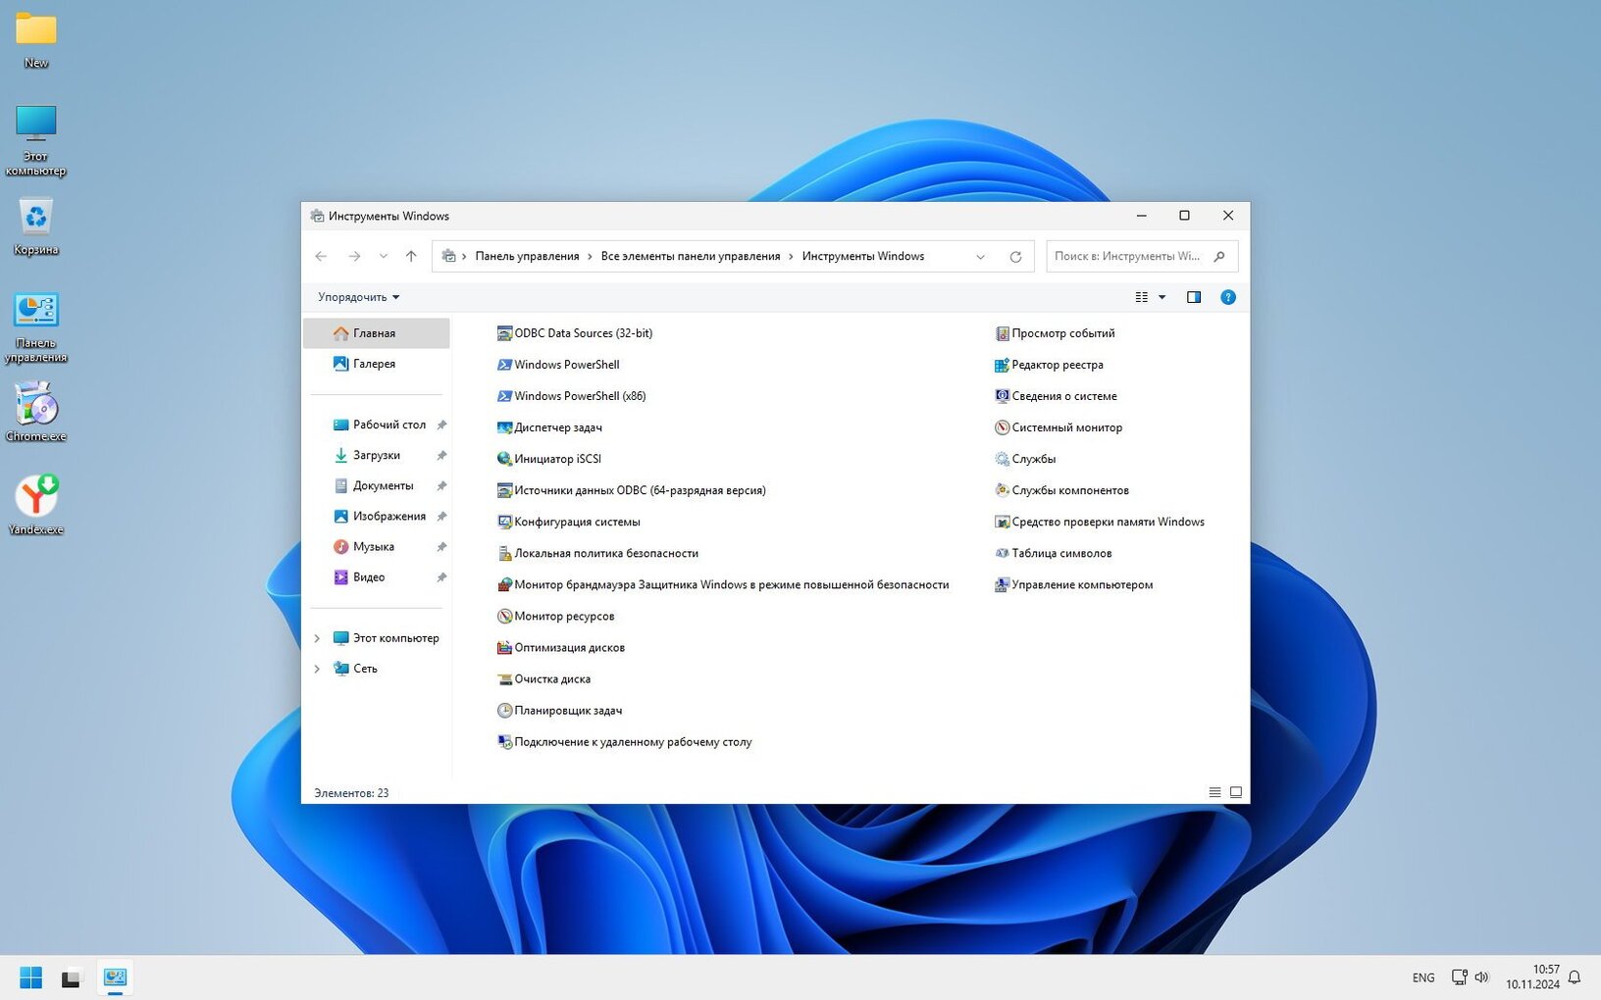1601x1000 pixels.
Task: Open the notifications bell icon
Action: (1575, 977)
